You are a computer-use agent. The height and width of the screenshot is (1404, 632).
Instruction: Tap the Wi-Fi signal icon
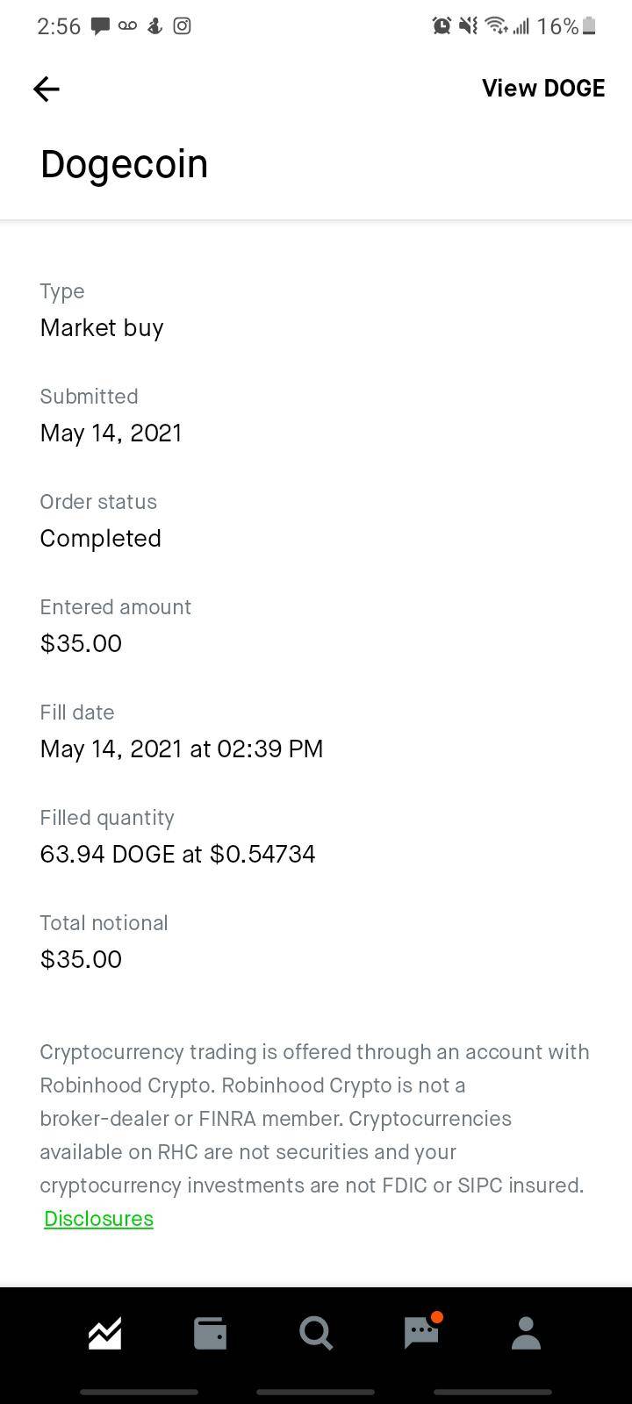click(496, 26)
